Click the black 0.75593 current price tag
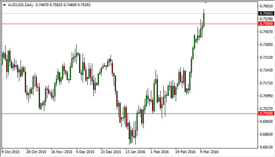 (x=266, y=14)
